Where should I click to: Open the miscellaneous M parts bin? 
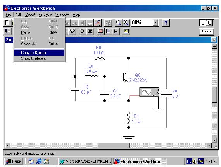[x=116, y=31]
